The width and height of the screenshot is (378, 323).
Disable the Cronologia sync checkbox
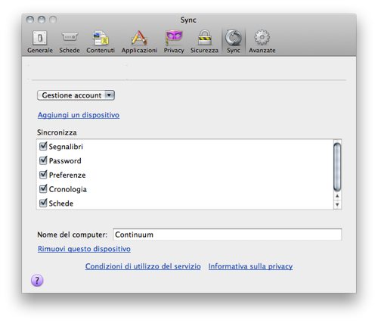[x=43, y=188]
